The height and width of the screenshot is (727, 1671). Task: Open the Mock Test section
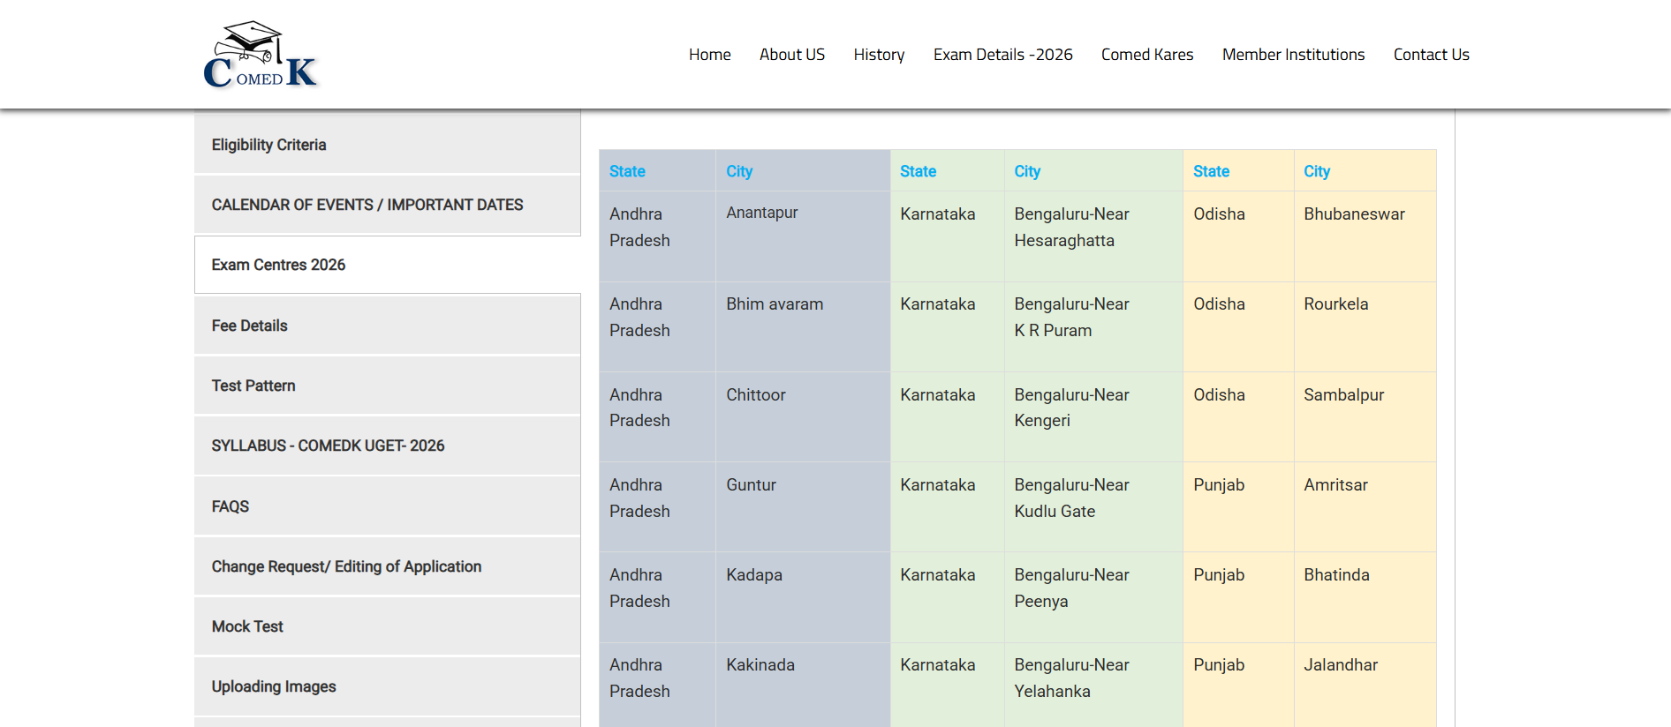pyautogui.click(x=247, y=626)
